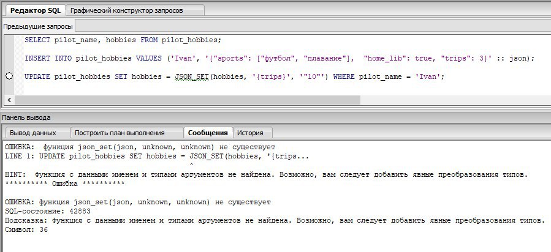
Task: Click the left arrow of horizontal scrollbar
Action: (x=9, y=100)
